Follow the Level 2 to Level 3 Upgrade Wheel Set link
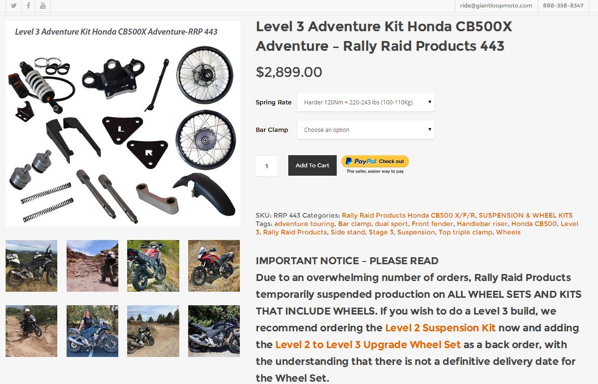598x384 pixels. (x=367, y=344)
